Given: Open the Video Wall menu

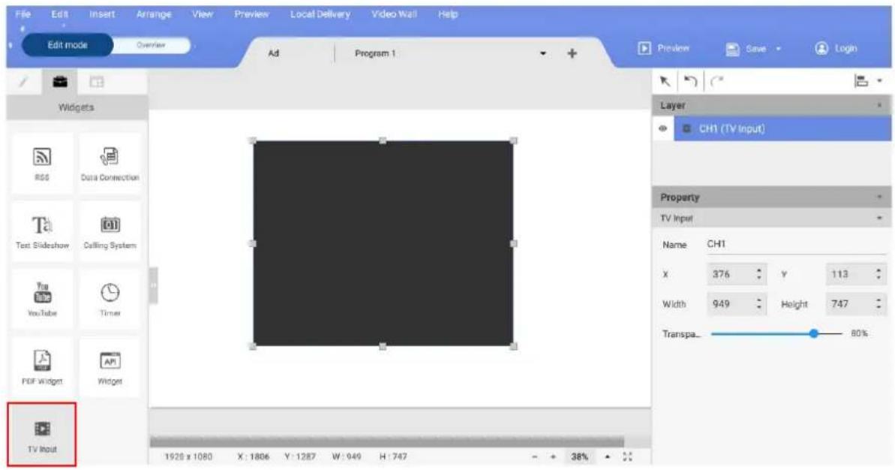Looking at the screenshot, I should 394,14.
